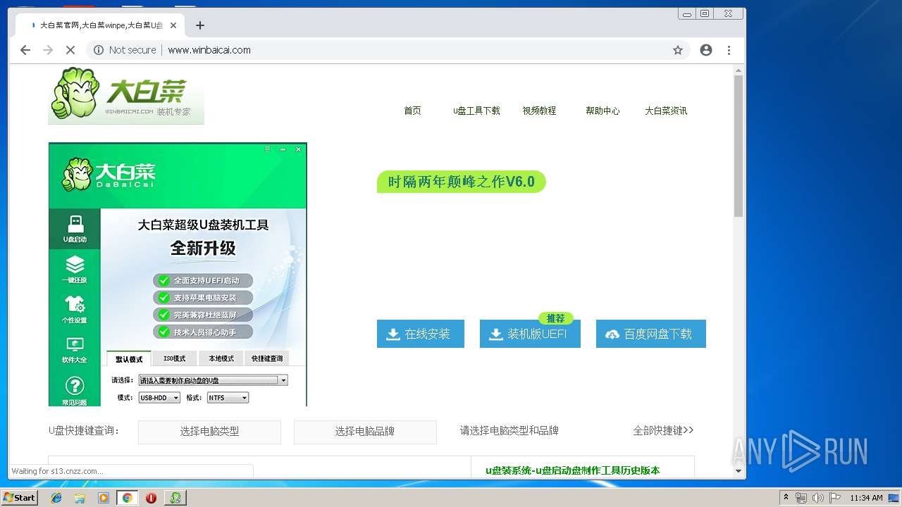Open the Chrome three-dot menu
Screen dimensions: 902x507
(x=729, y=50)
